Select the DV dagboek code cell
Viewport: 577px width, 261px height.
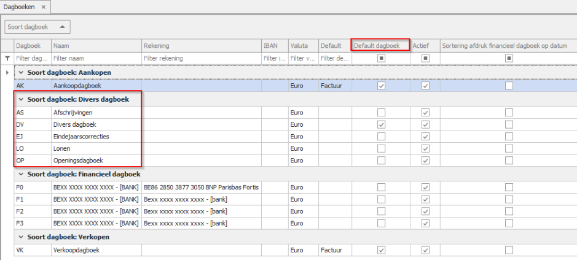tap(33, 124)
